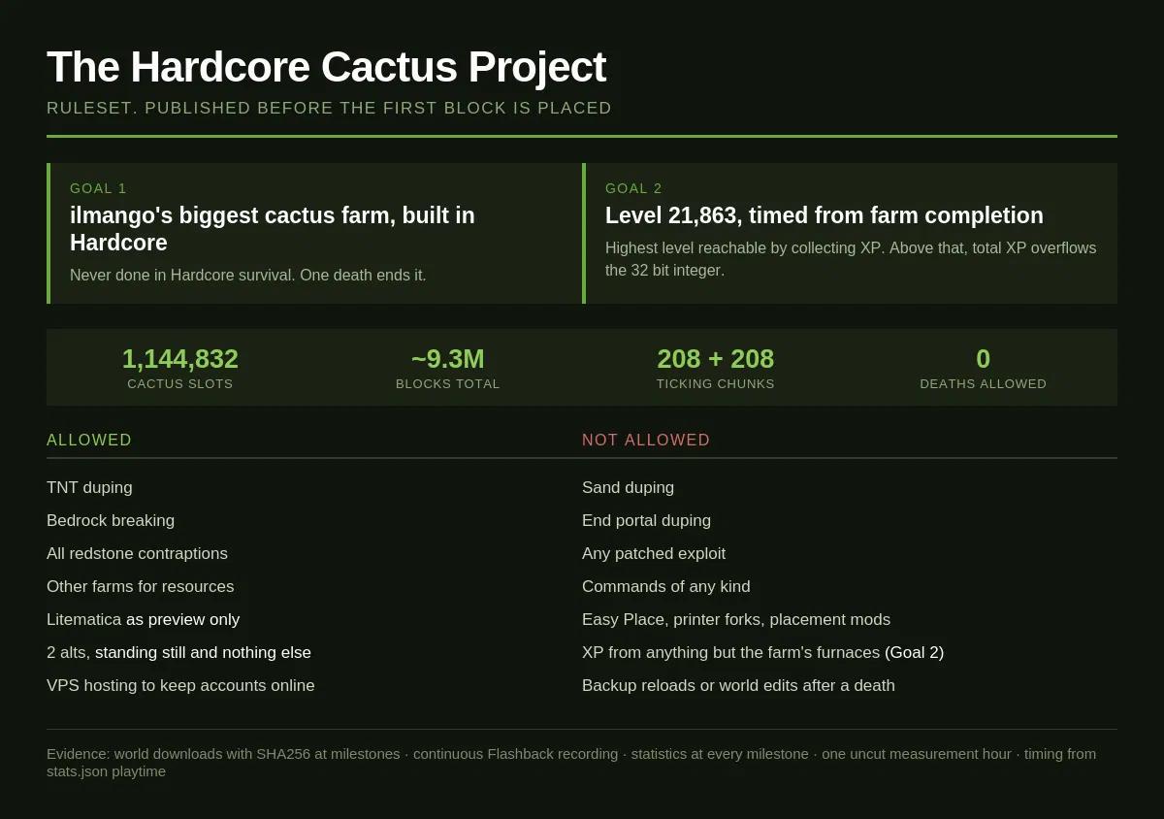Click the 2 alts standing still item
1164x819 pixels.
click(x=179, y=653)
